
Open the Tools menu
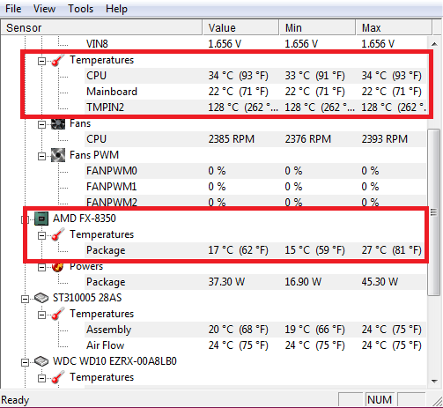(81, 9)
